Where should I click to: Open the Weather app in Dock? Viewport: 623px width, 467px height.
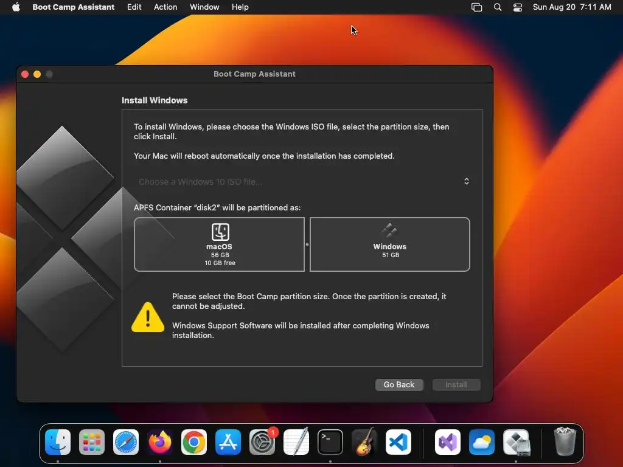(x=482, y=442)
